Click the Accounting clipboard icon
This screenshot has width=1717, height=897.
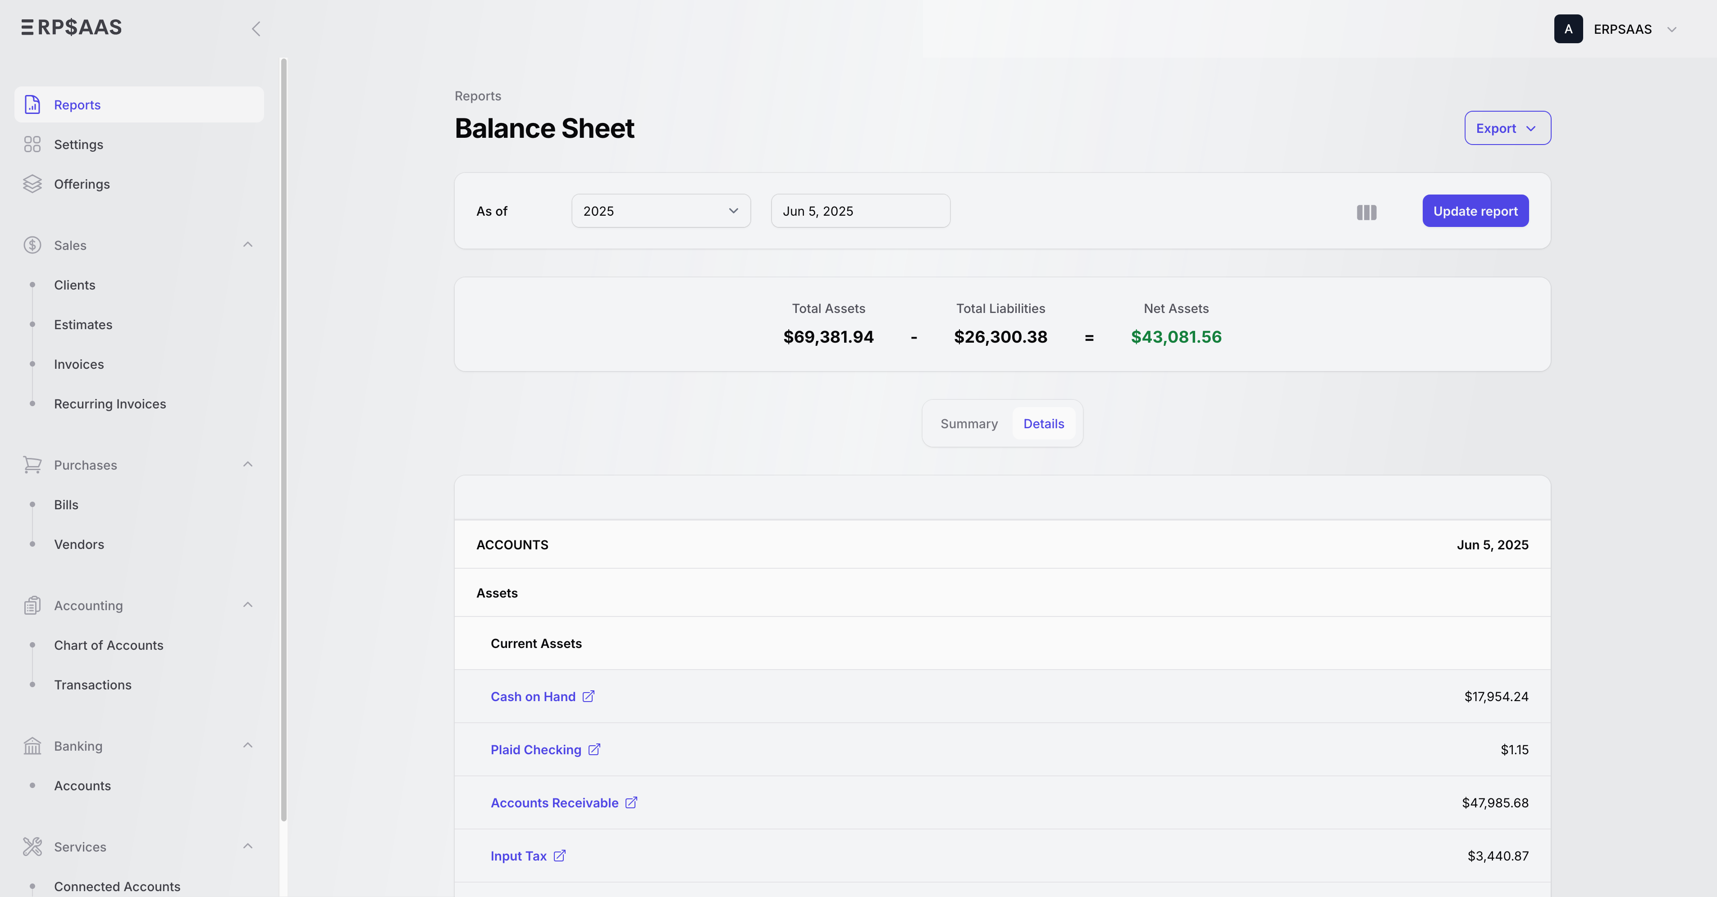(32, 605)
